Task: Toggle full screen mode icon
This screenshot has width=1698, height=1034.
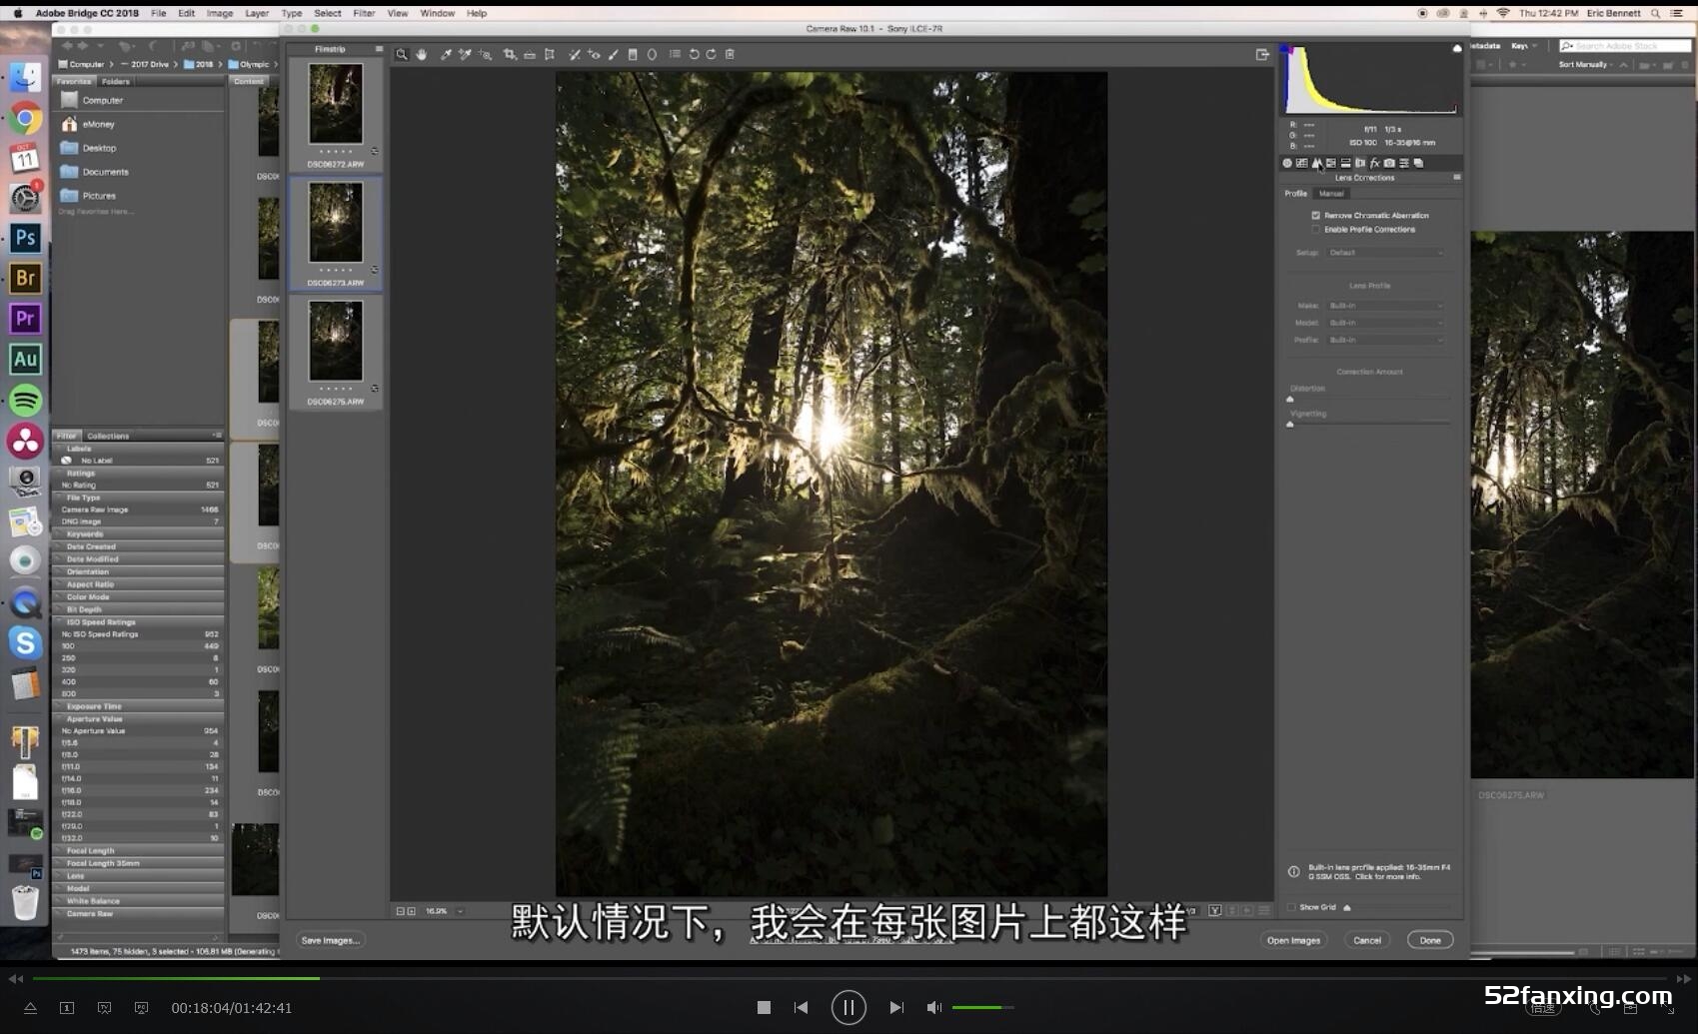Action: point(1262,55)
